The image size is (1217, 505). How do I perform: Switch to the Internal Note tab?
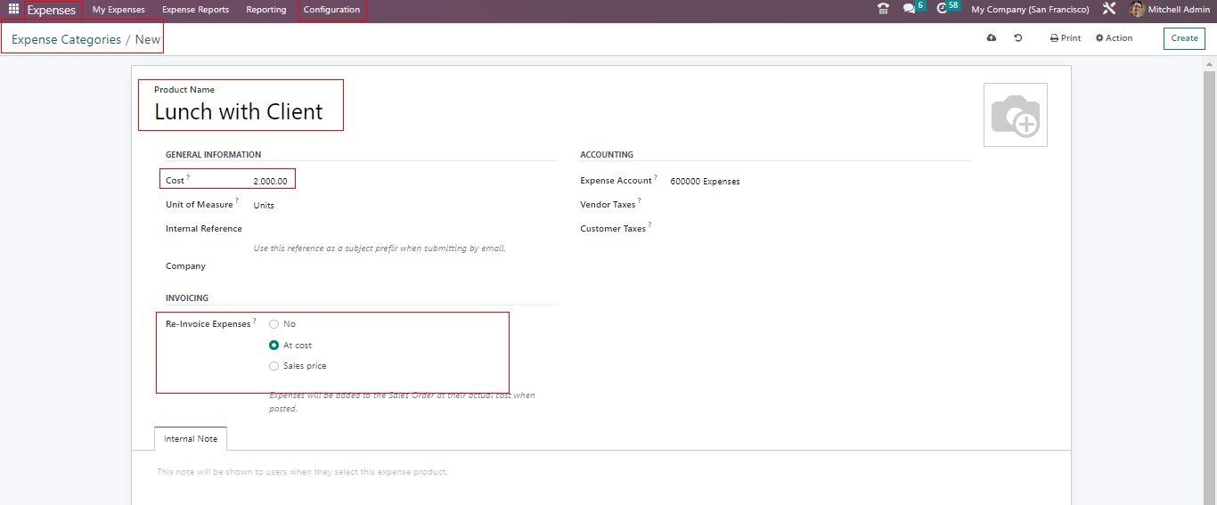click(191, 439)
